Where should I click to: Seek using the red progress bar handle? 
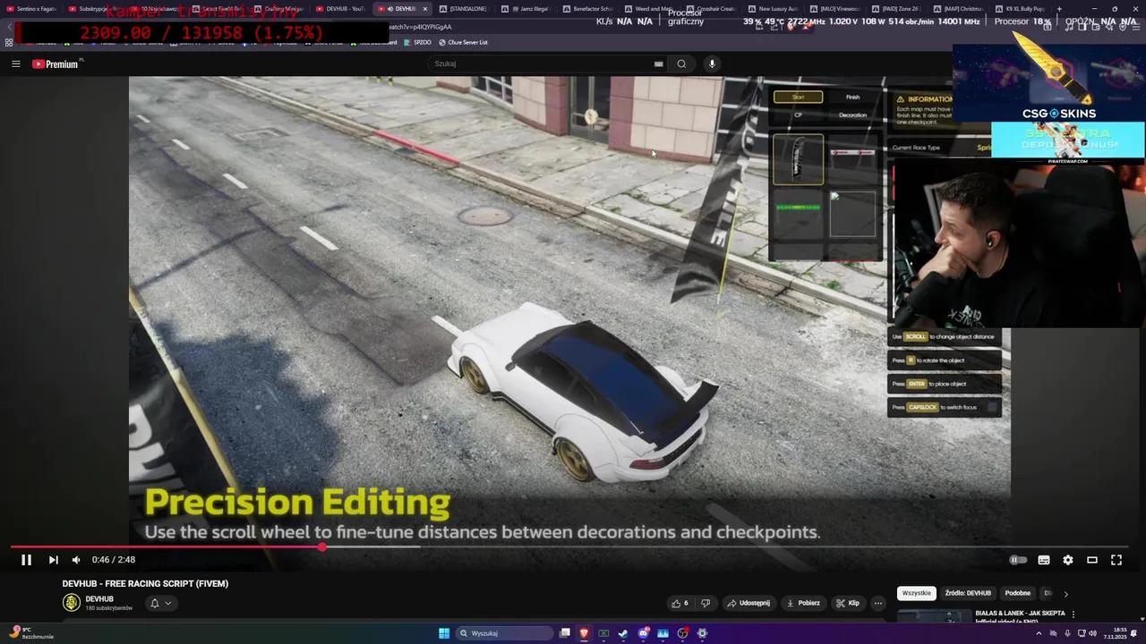322,547
